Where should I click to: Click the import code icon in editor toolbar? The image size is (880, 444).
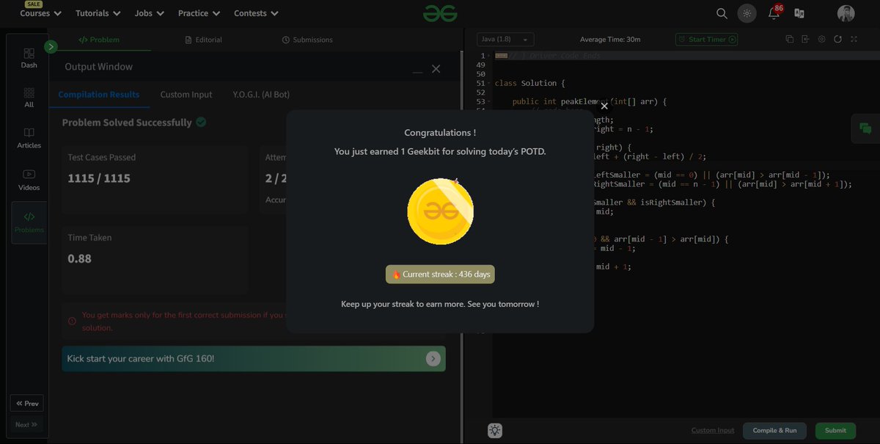[805, 40]
